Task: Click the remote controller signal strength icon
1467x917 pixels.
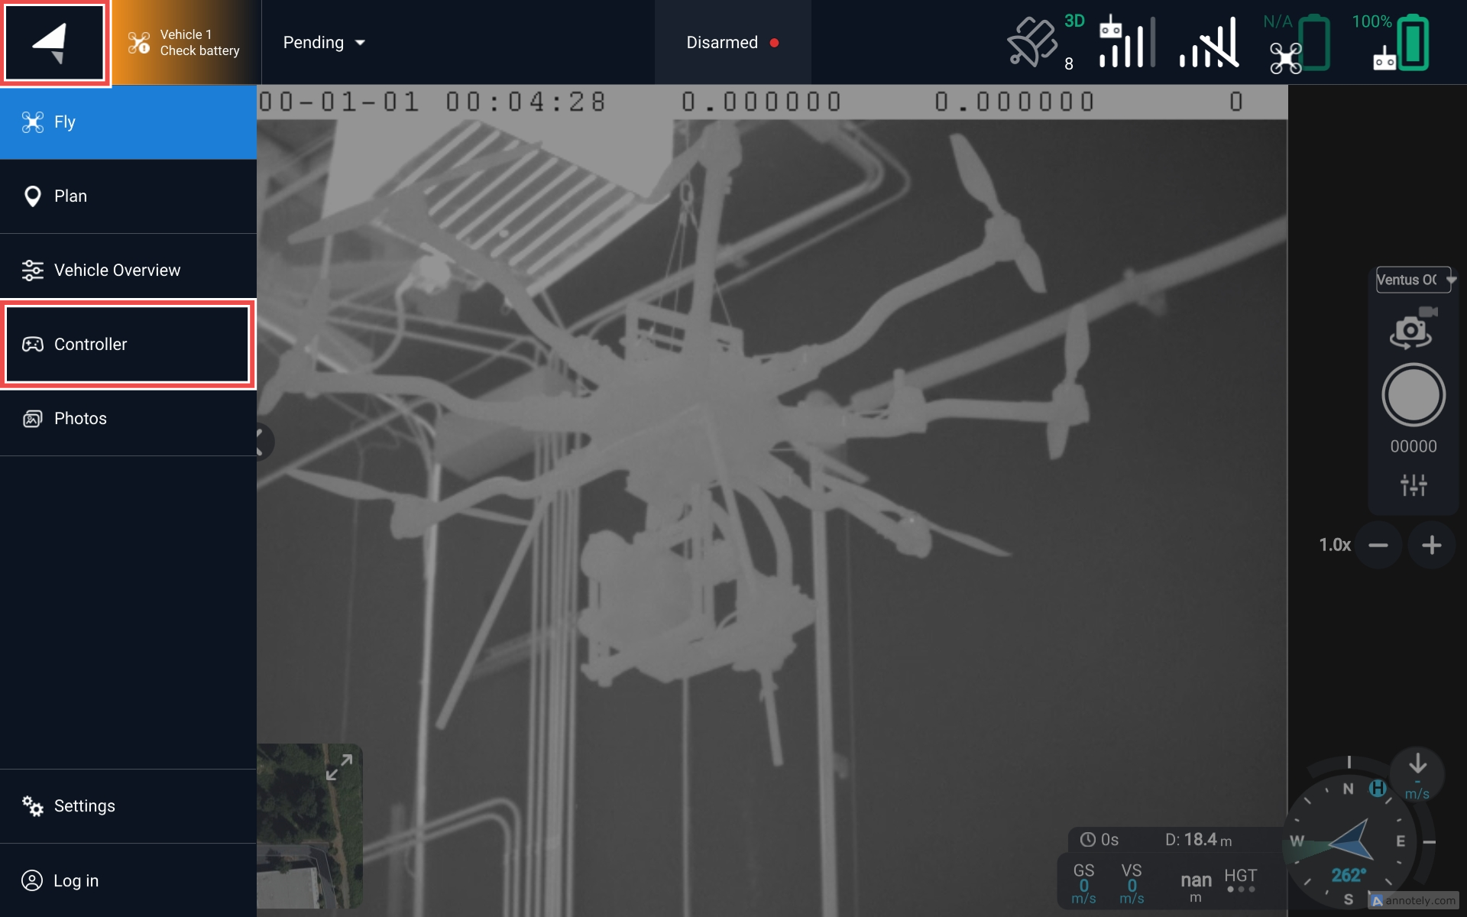Action: pos(1125,43)
